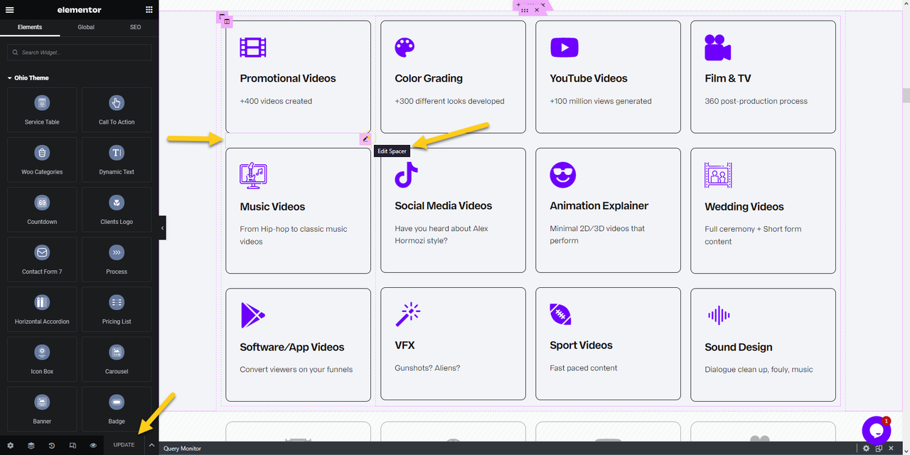Viewport: 910px width, 455px height.
Task: Click the page vertical scrollbar thumb
Action: tap(906, 95)
